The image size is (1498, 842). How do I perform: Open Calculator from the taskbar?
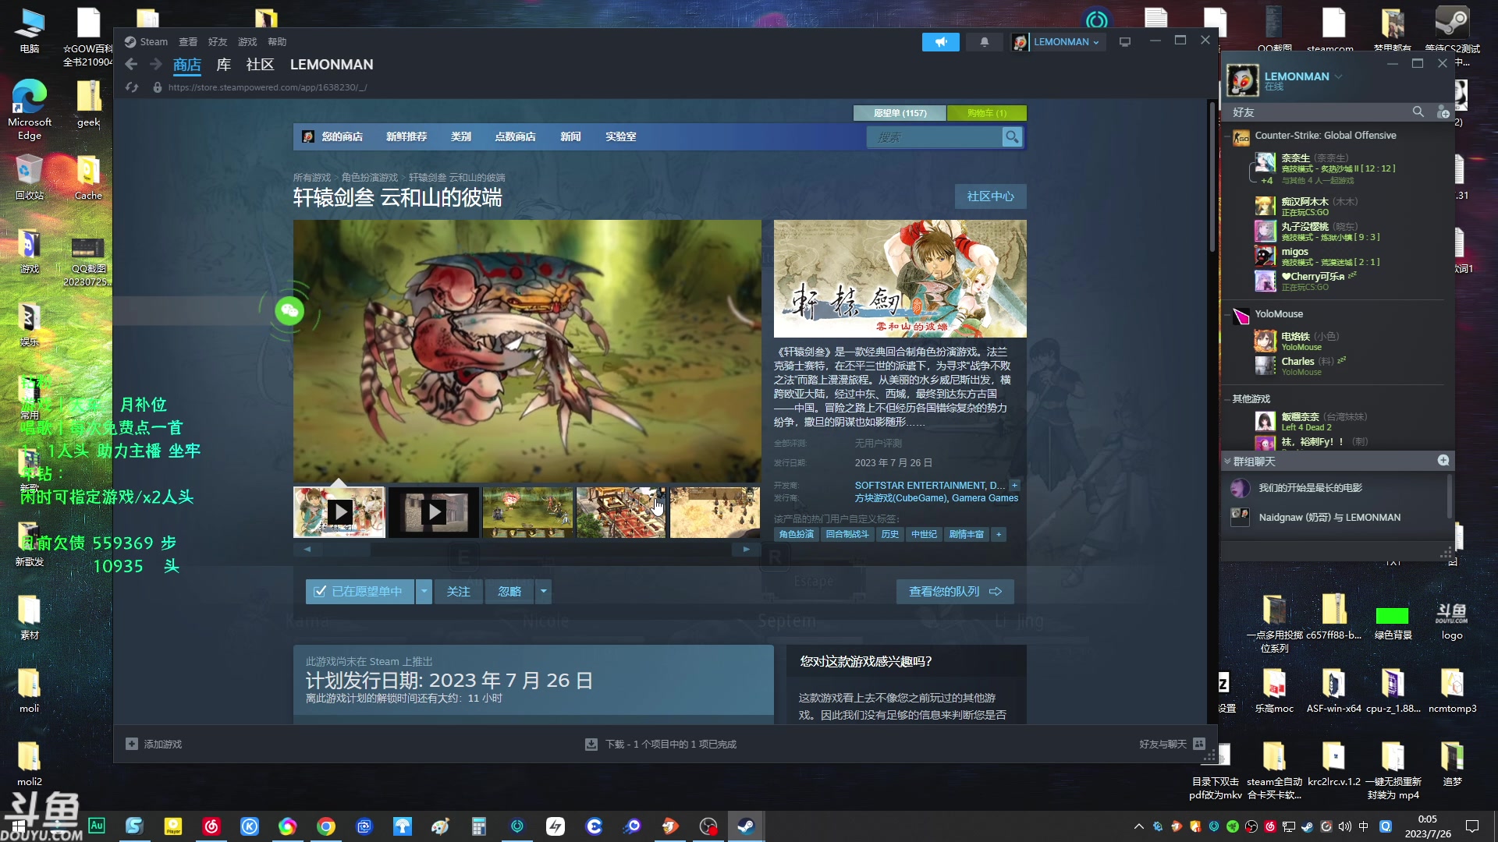479,826
